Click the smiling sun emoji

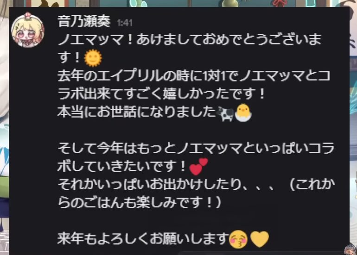[93, 58]
